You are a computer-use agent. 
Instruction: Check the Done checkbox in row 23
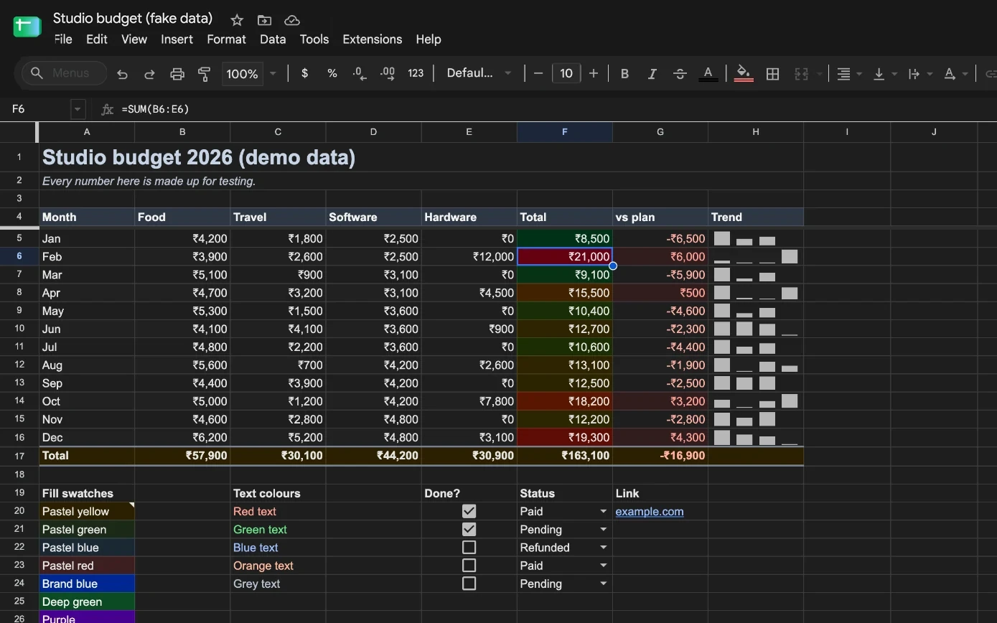[x=469, y=566]
